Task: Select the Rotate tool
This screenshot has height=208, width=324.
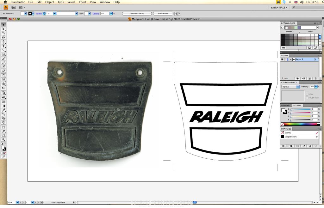Action: click(3, 76)
